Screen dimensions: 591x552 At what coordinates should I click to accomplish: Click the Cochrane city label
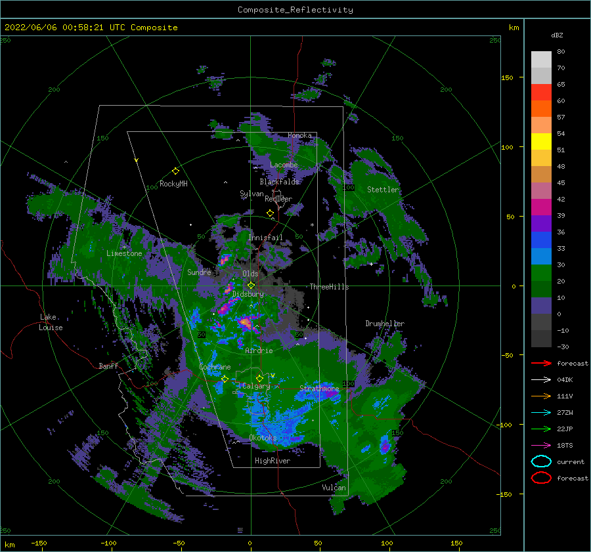[215, 367]
